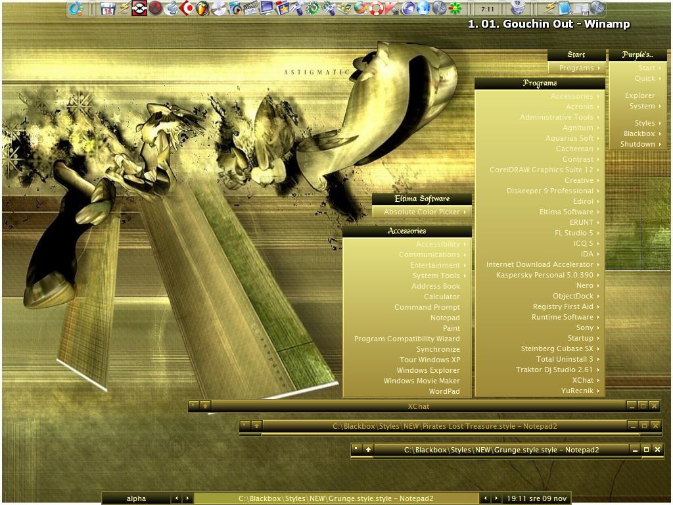Open Windows Movie Maker entry
Image resolution: width=673 pixels, height=505 pixels.
(x=407, y=381)
